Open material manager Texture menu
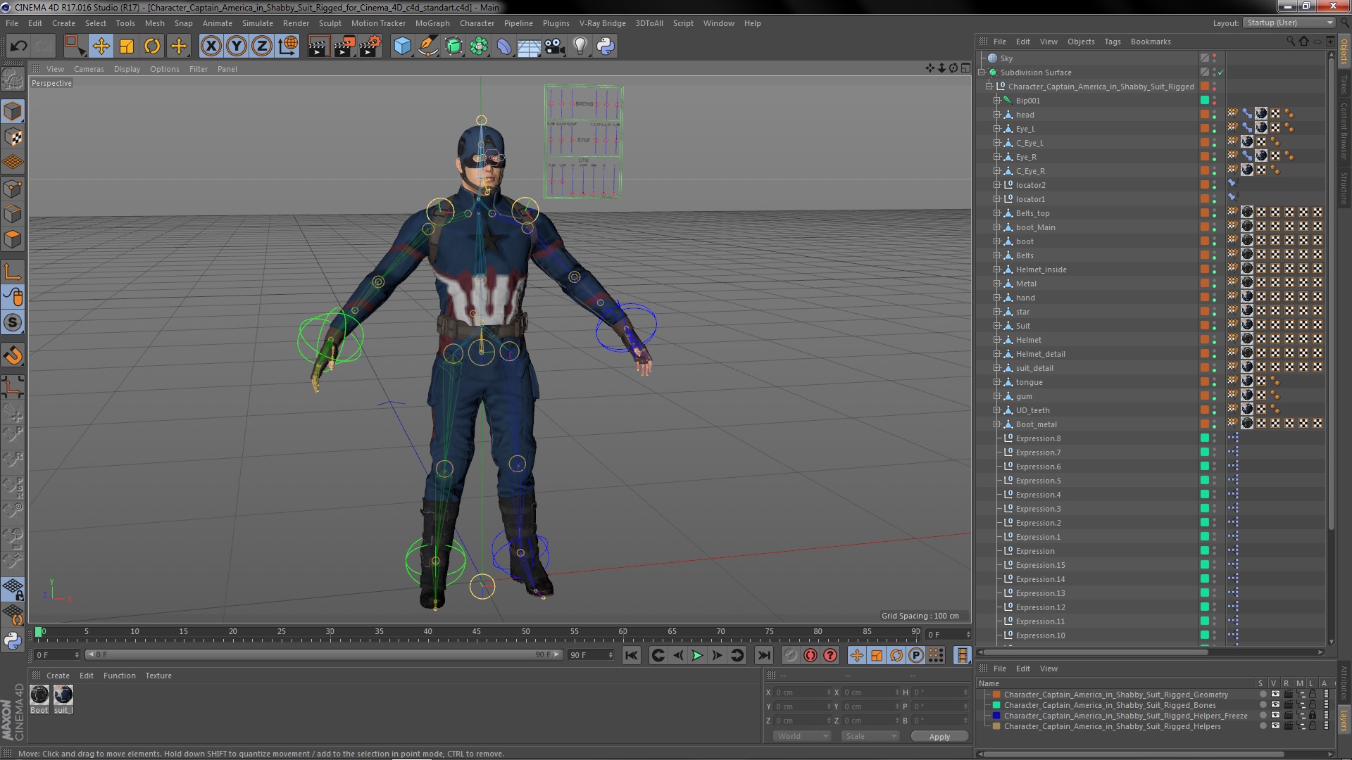 [x=158, y=676]
